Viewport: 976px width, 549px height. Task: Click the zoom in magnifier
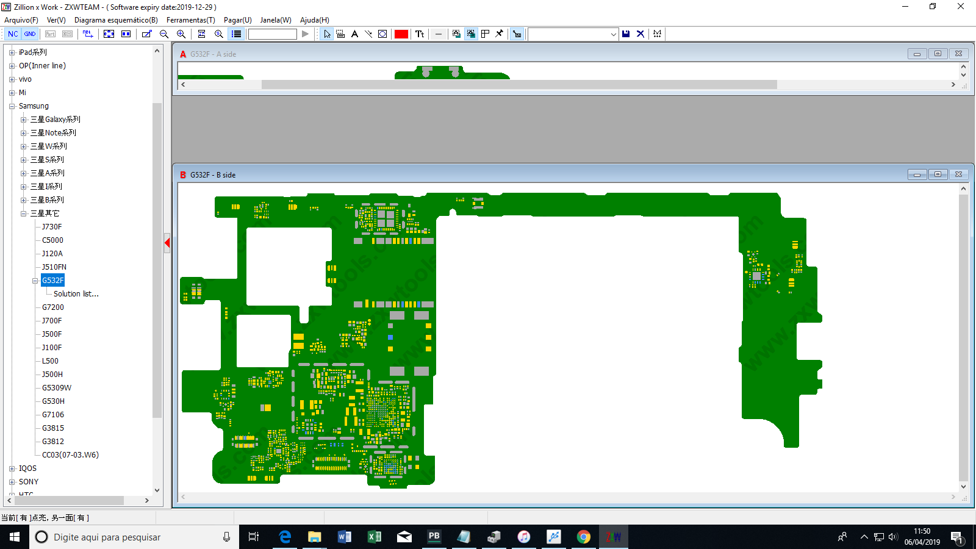point(181,34)
